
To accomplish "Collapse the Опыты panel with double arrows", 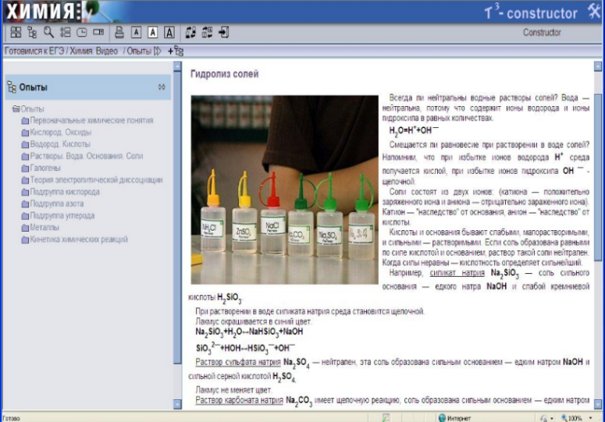I will (162, 87).
